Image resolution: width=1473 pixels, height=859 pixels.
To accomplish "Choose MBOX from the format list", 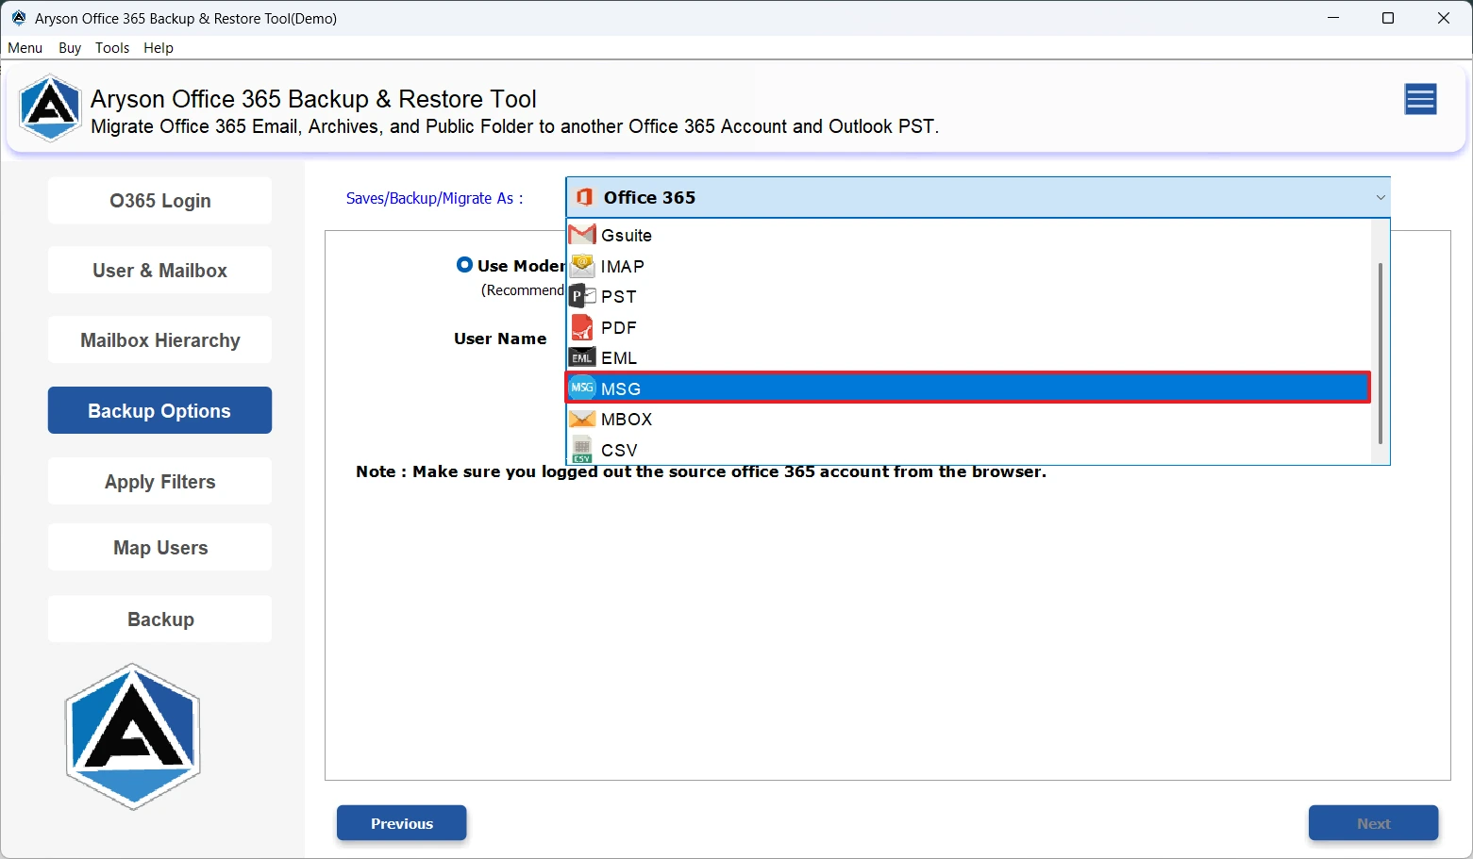I will click(x=968, y=419).
